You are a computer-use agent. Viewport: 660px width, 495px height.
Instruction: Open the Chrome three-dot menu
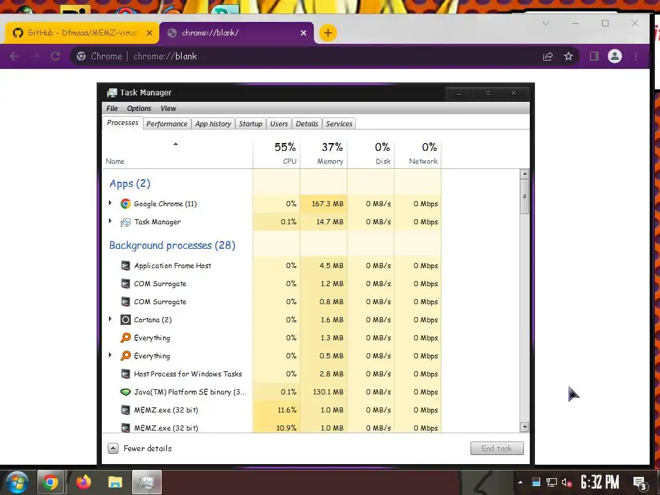636,56
